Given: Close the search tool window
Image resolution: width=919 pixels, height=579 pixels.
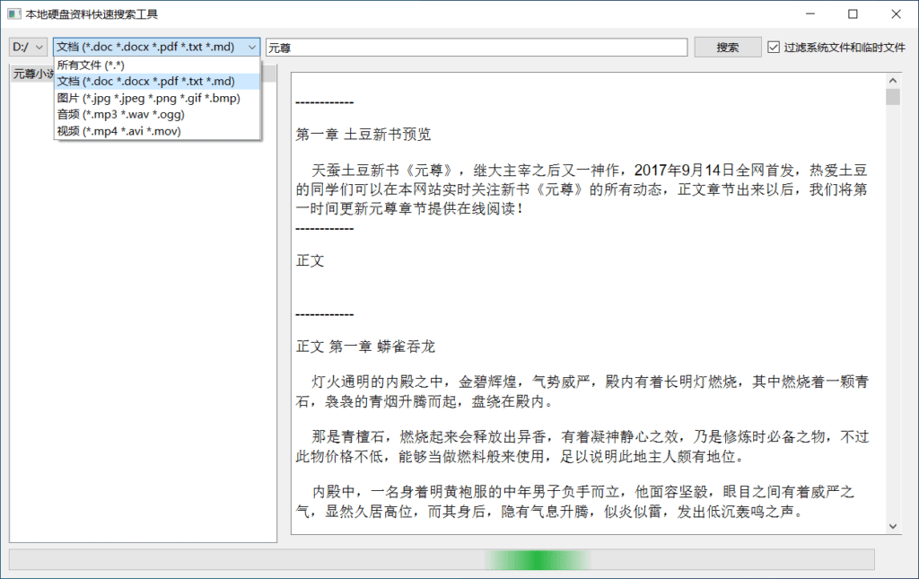Looking at the screenshot, I should coord(897,14).
